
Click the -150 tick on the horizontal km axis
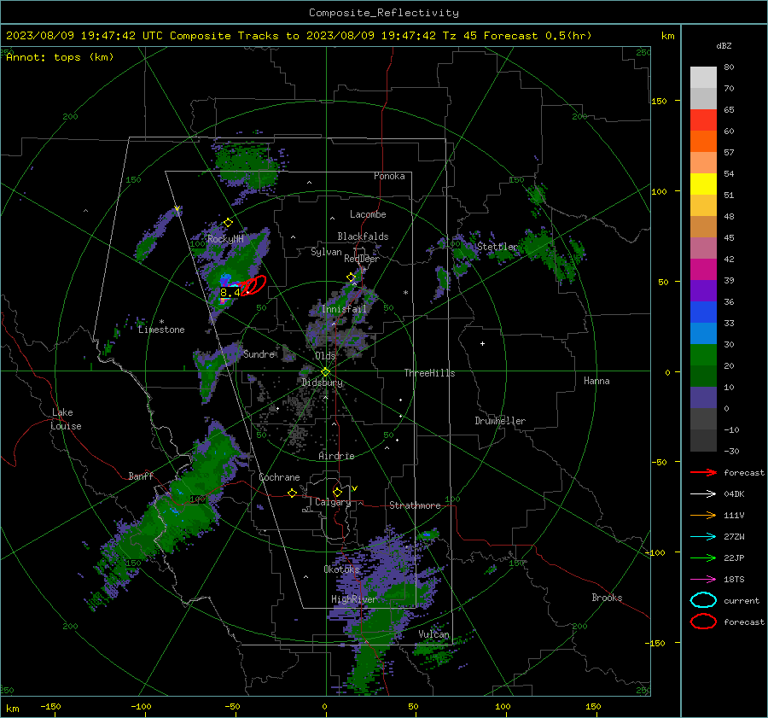point(51,706)
